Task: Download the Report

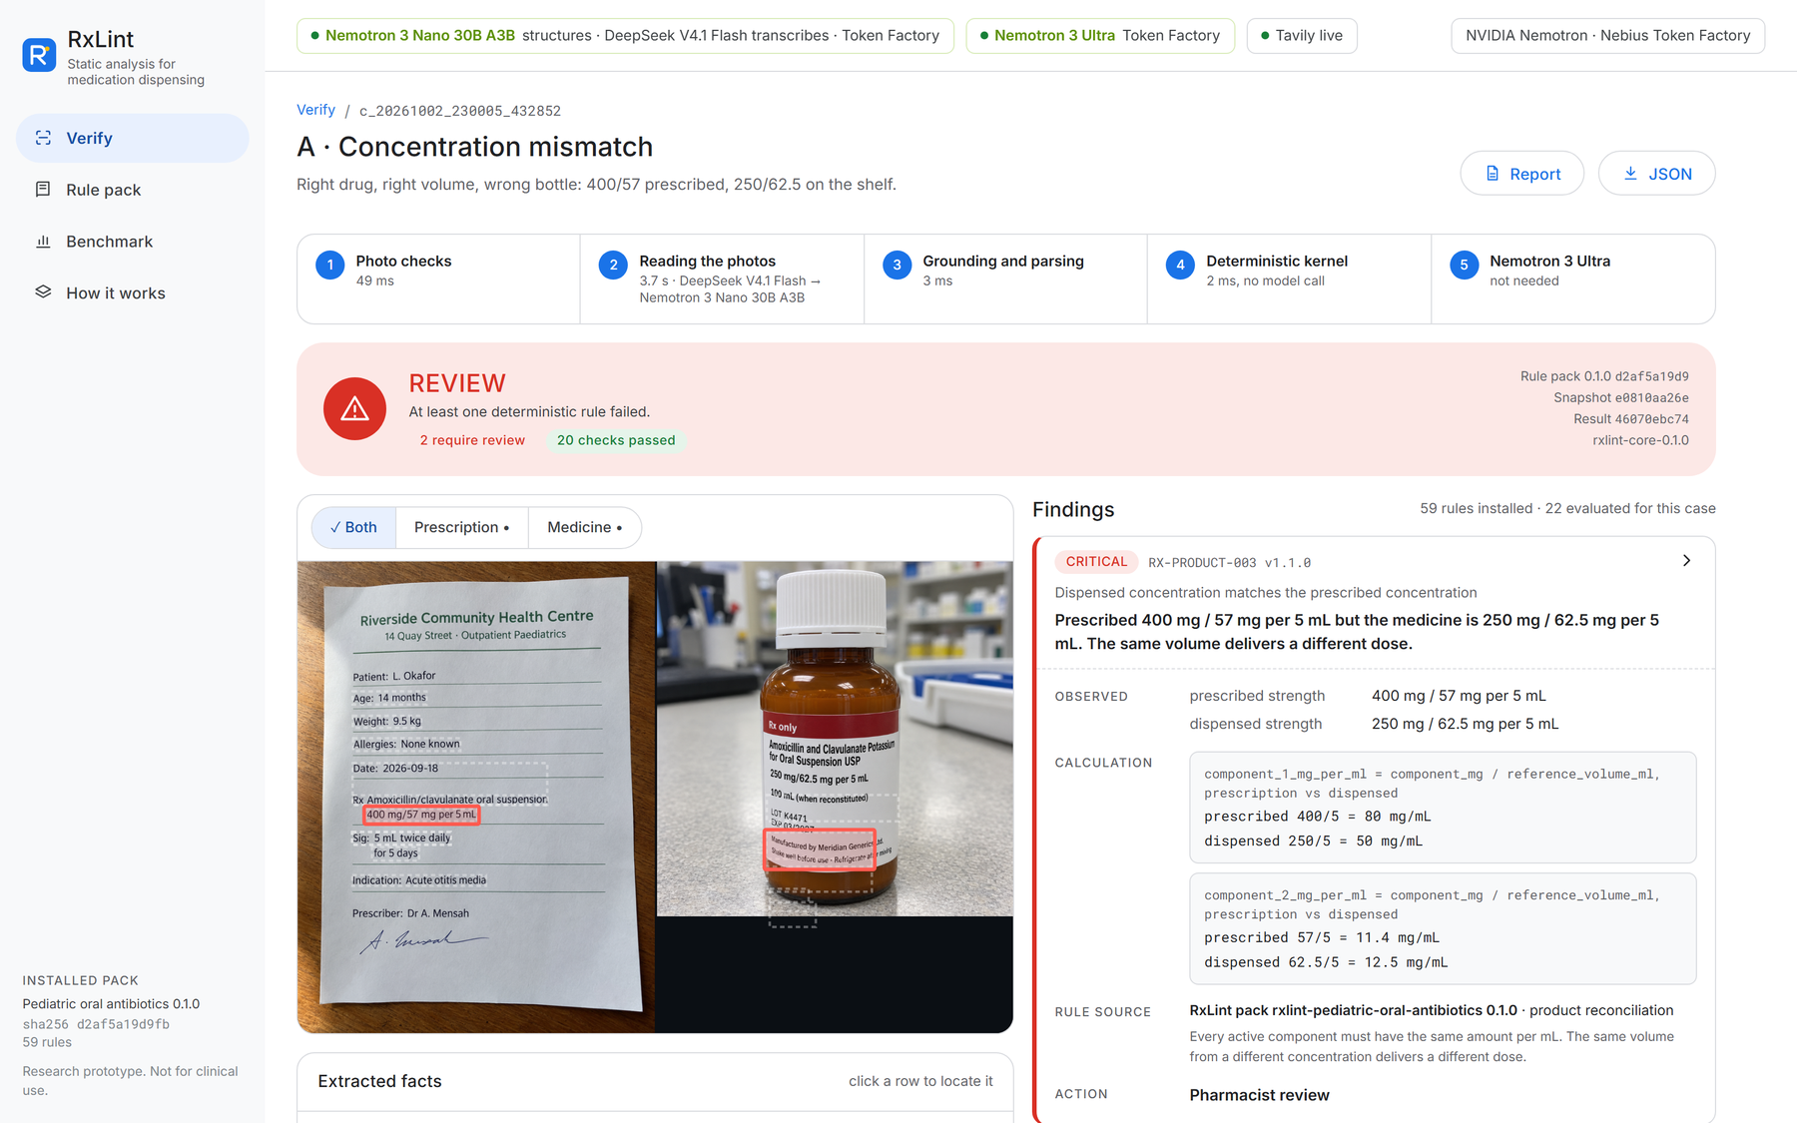Action: point(1521,174)
